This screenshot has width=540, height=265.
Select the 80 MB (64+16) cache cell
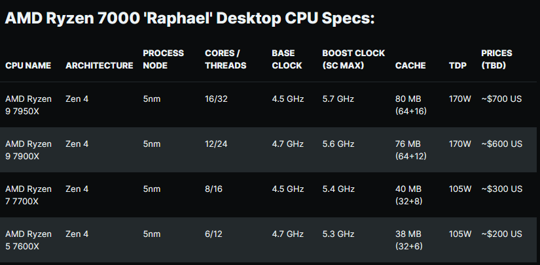coord(411,105)
